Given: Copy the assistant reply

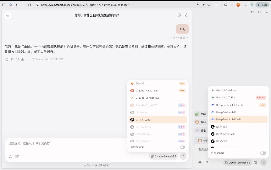Looking at the screenshot, I should point(7,59).
